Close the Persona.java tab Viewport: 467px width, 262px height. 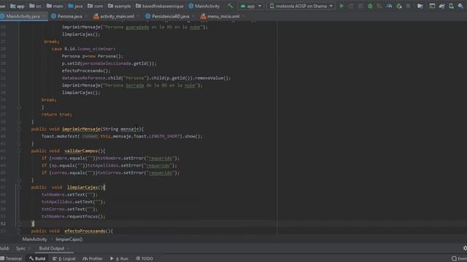(x=86, y=16)
